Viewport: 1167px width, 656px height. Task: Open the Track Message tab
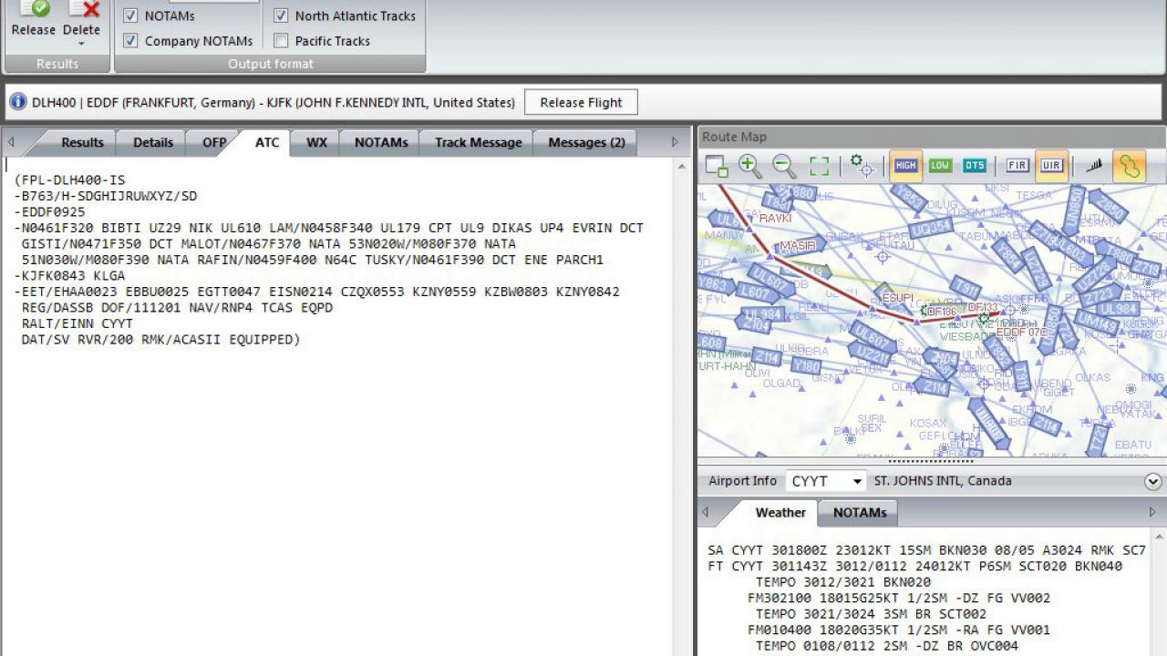click(478, 142)
